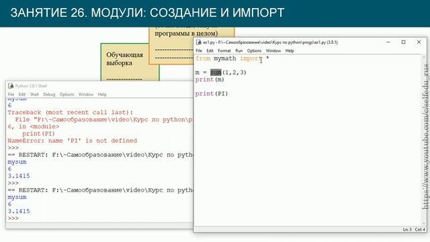The width and height of the screenshot is (430, 242).
Task: Click 'print(PI)' line inside shell traceback
Action: [38, 134]
